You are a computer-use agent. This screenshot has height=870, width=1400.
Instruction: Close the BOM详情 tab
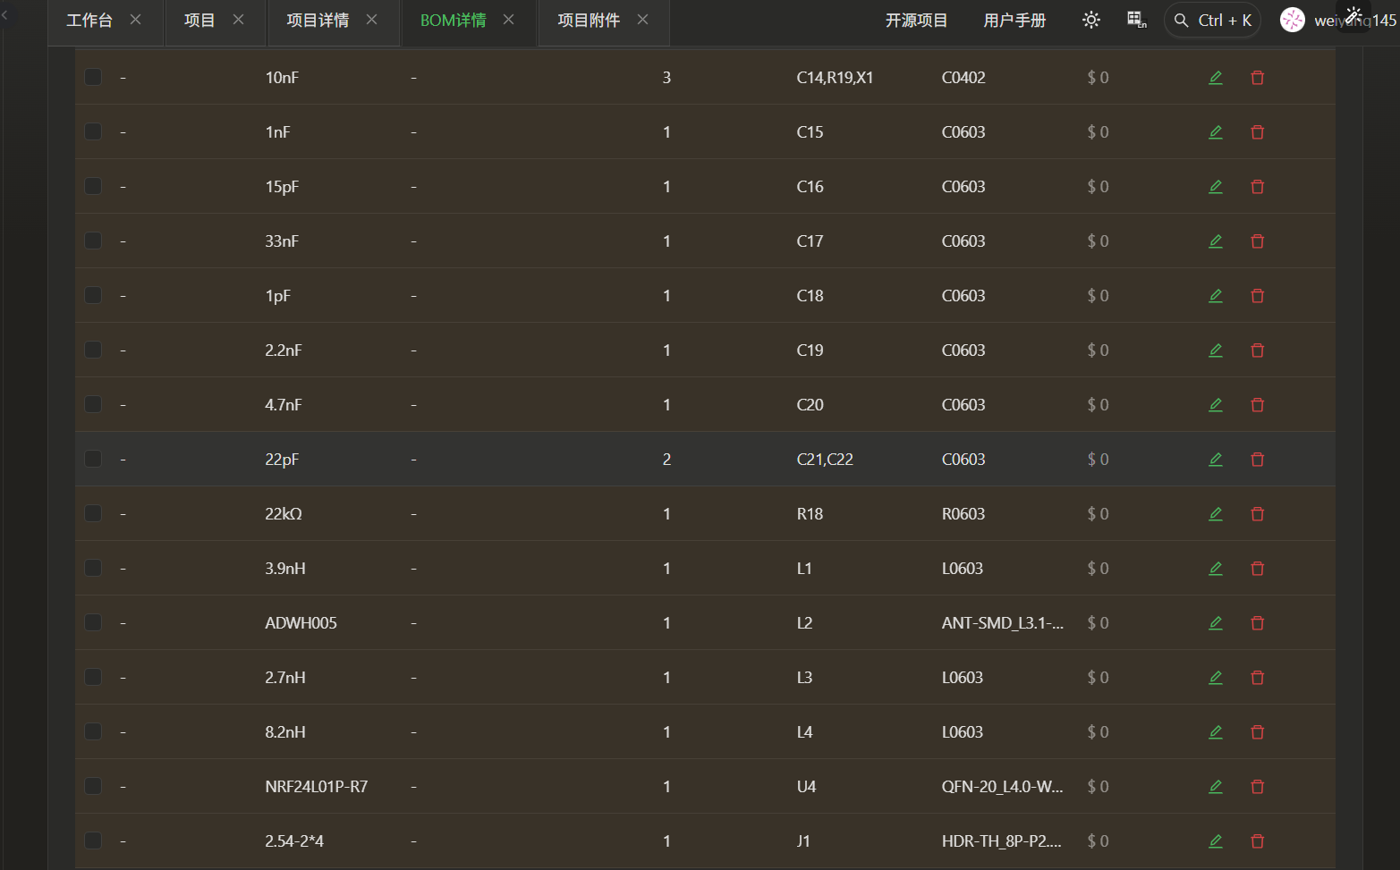point(508,20)
